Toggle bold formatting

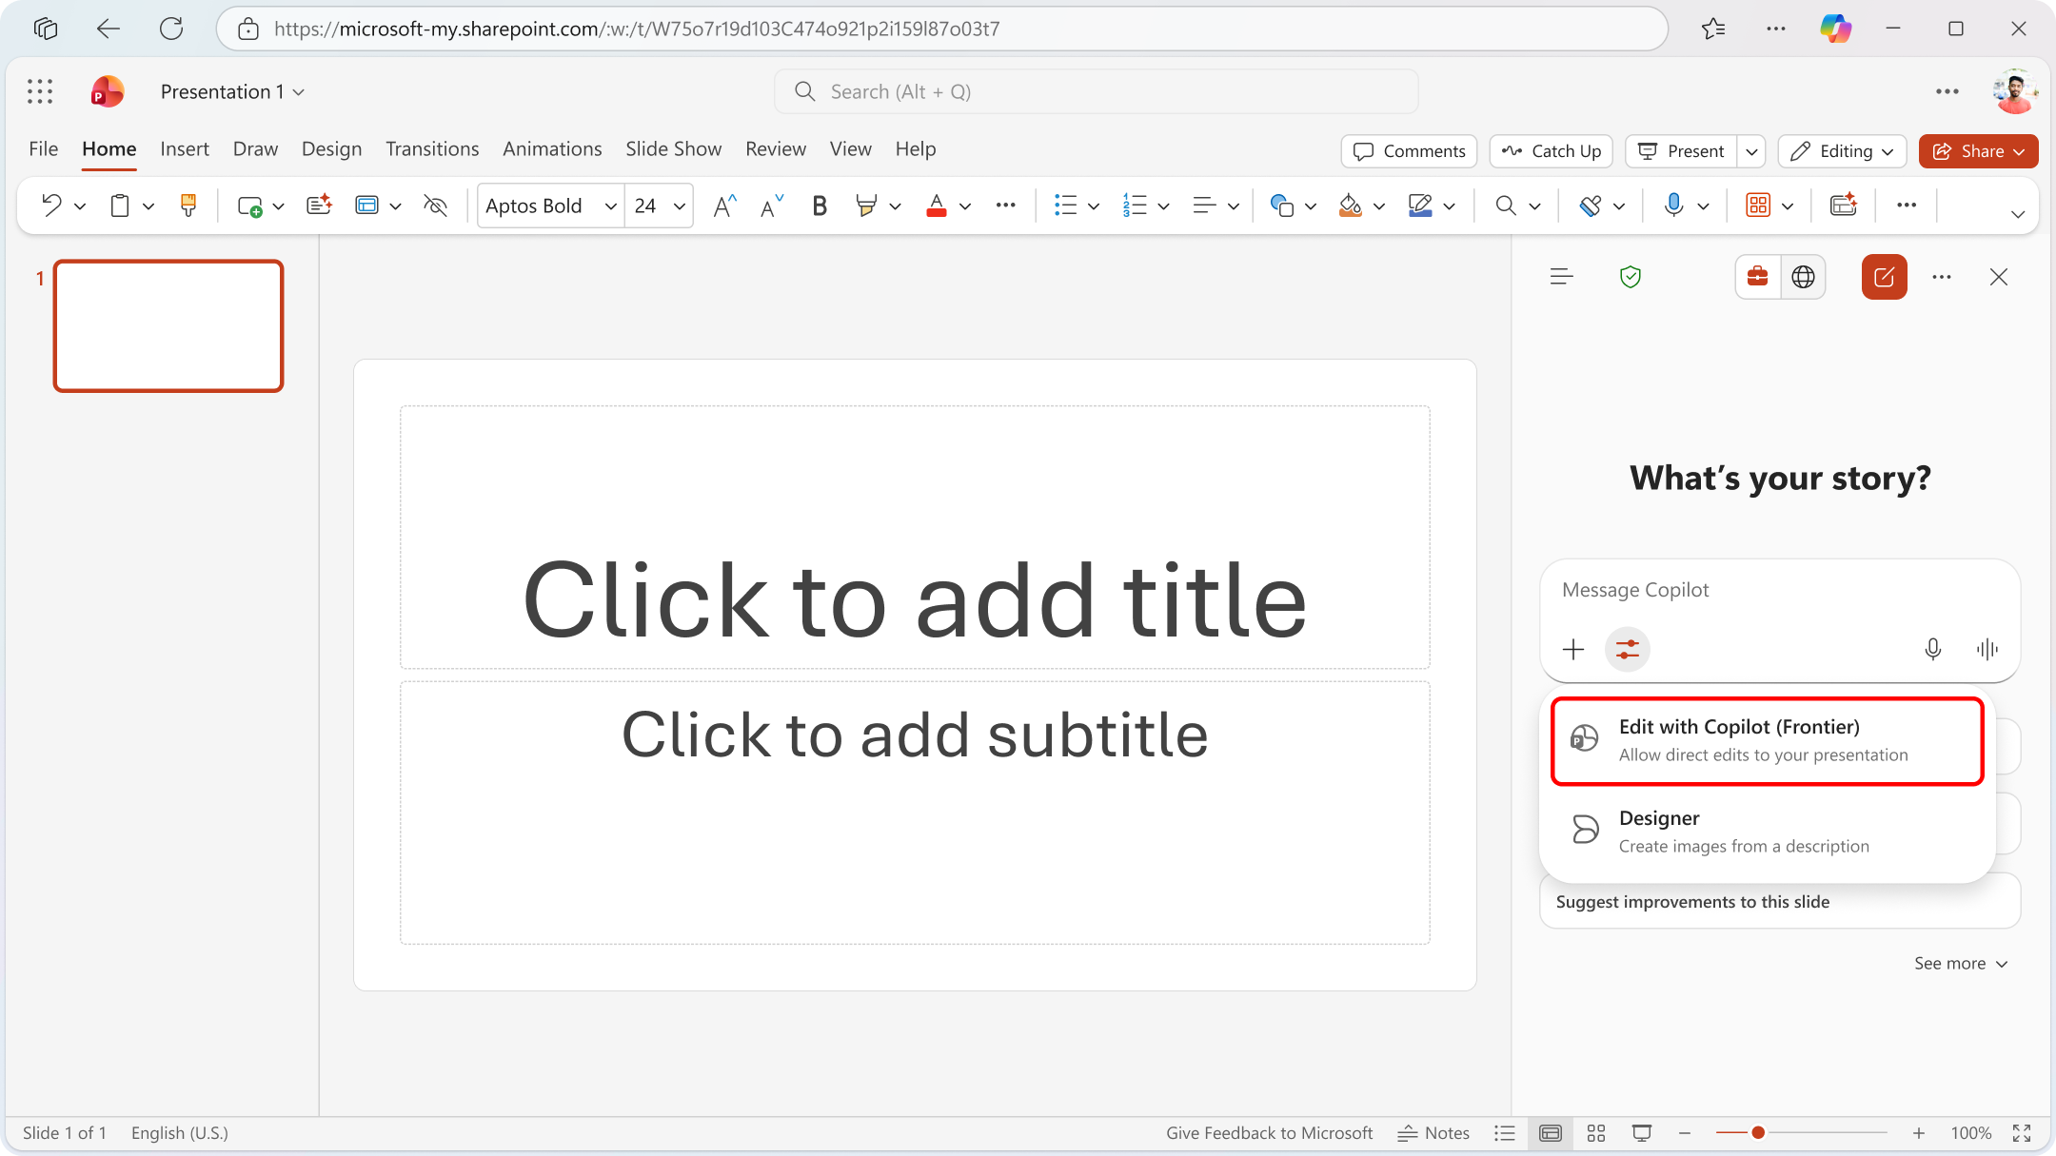pos(819,206)
